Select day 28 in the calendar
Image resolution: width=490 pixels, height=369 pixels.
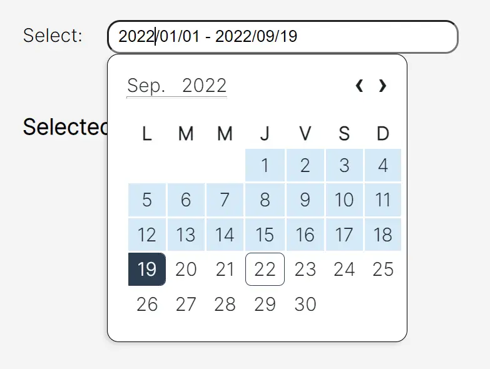point(225,304)
